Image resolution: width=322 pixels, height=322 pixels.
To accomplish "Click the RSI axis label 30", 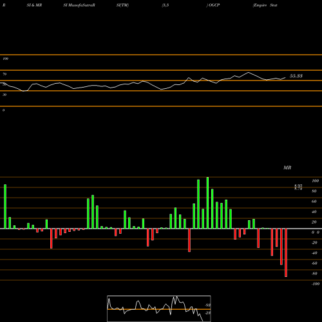I will tap(5, 95).
